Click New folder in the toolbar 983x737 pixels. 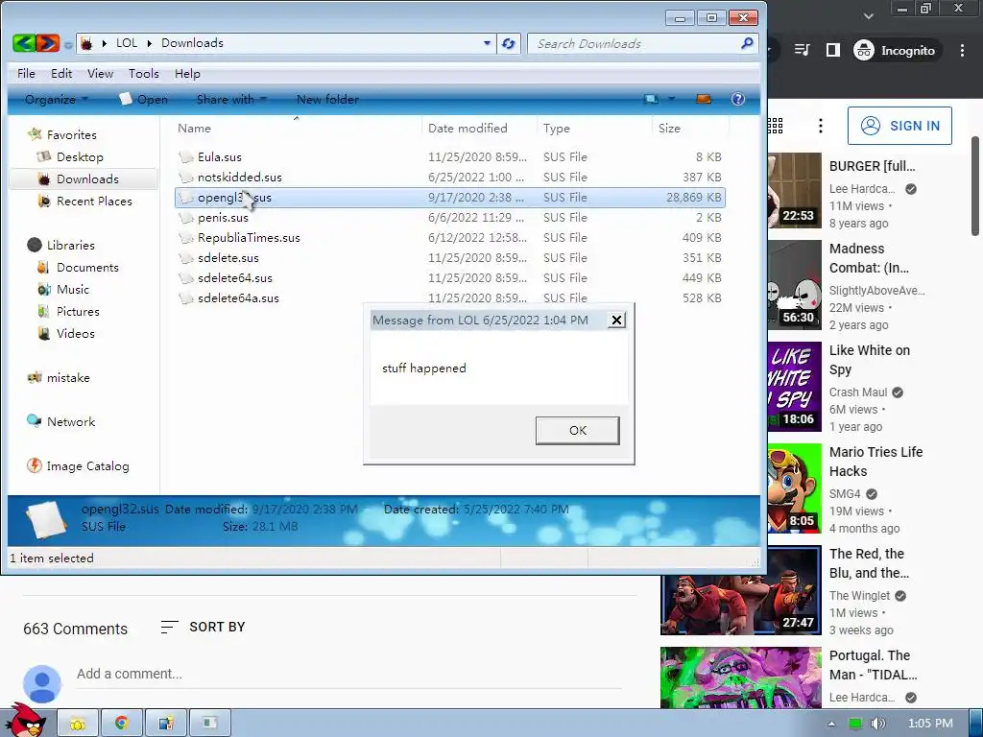tap(327, 99)
